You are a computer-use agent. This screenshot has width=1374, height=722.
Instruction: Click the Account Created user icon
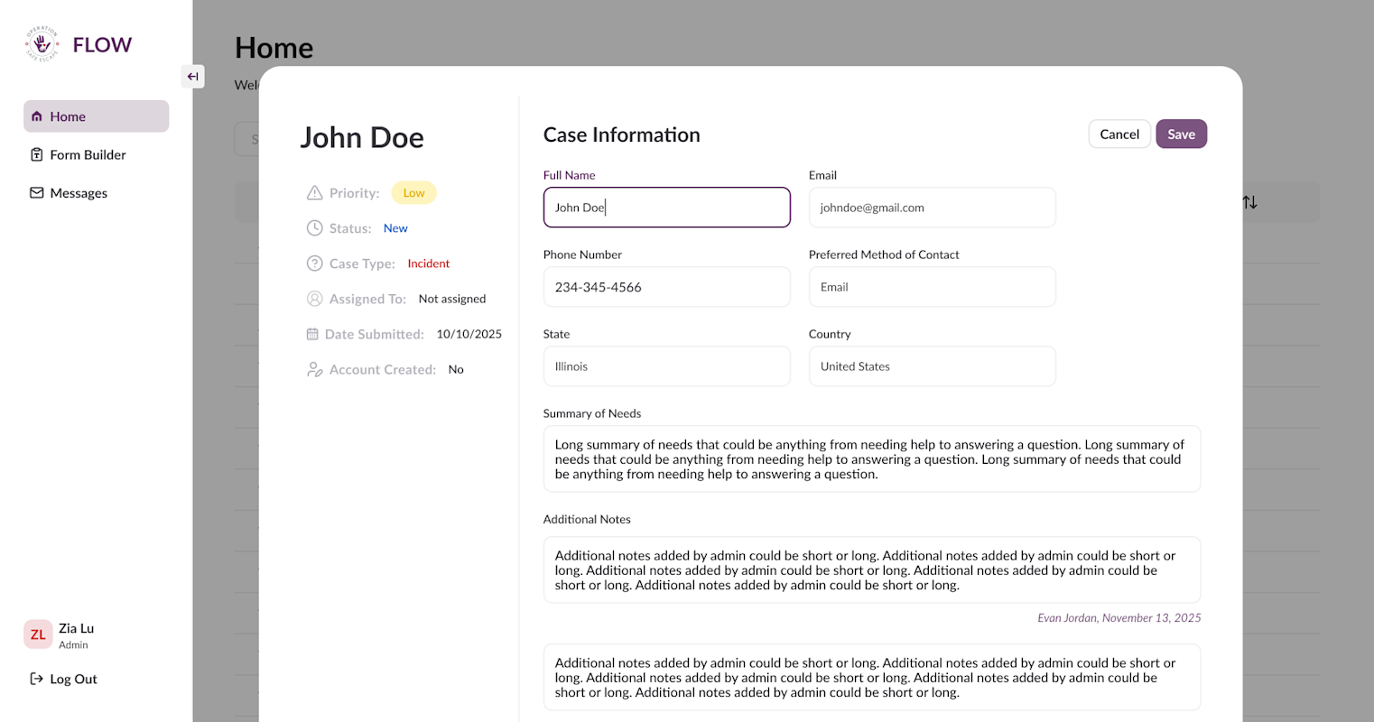[314, 369]
